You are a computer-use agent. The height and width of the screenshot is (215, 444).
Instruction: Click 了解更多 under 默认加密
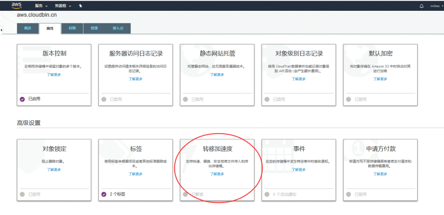(x=380, y=79)
